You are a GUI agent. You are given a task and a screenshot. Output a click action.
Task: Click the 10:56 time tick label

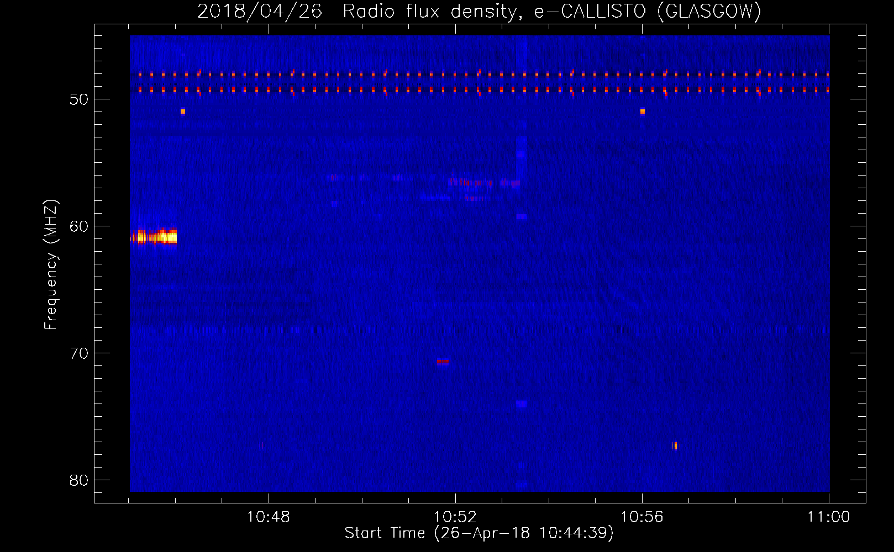click(641, 517)
